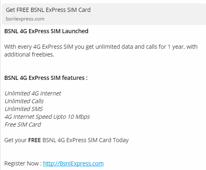Viewport: 206px width, 170px height.
Task: Click the 'additional freebies.' text line
Action: pyautogui.click(x=29, y=54)
